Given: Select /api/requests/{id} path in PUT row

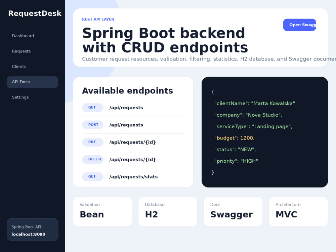Looking at the screenshot, I should [x=132, y=142].
